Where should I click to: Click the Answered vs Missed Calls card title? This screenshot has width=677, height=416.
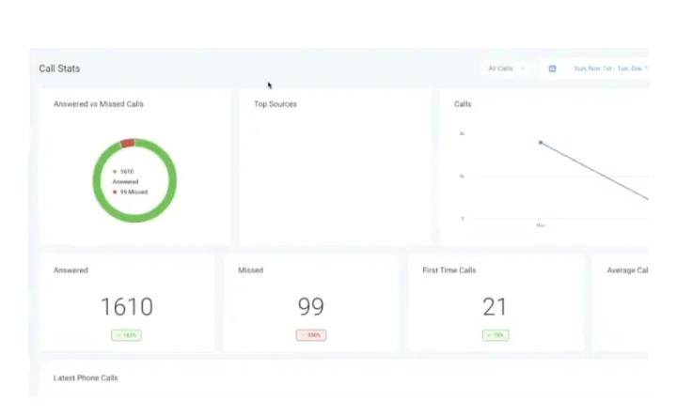99,104
